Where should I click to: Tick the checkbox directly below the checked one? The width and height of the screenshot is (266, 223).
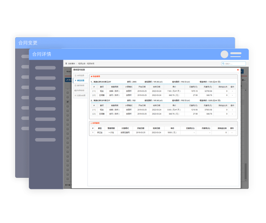67,107
